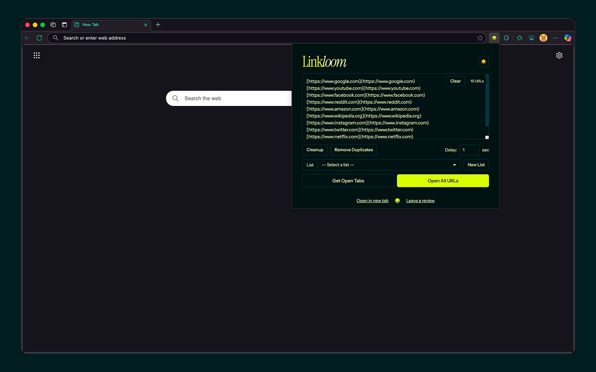Viewport: 596px width, 372px height.
Task: Toggle the Linkloom light theme sun button
Action: [x=483, y=61]
